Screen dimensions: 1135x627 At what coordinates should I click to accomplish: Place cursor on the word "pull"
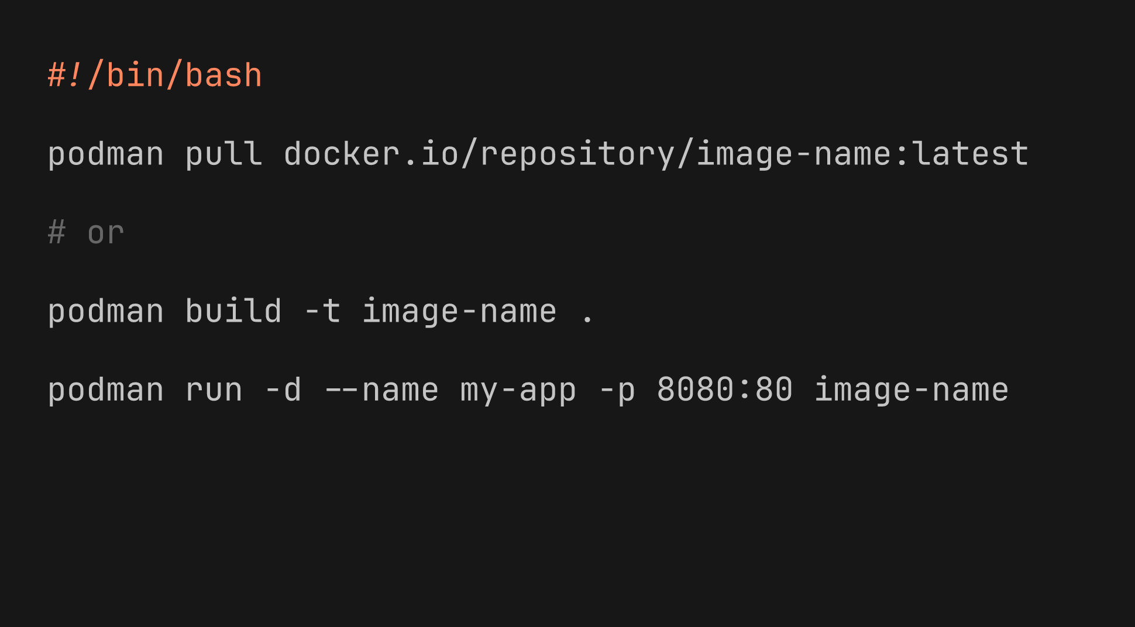coord(223,155)
